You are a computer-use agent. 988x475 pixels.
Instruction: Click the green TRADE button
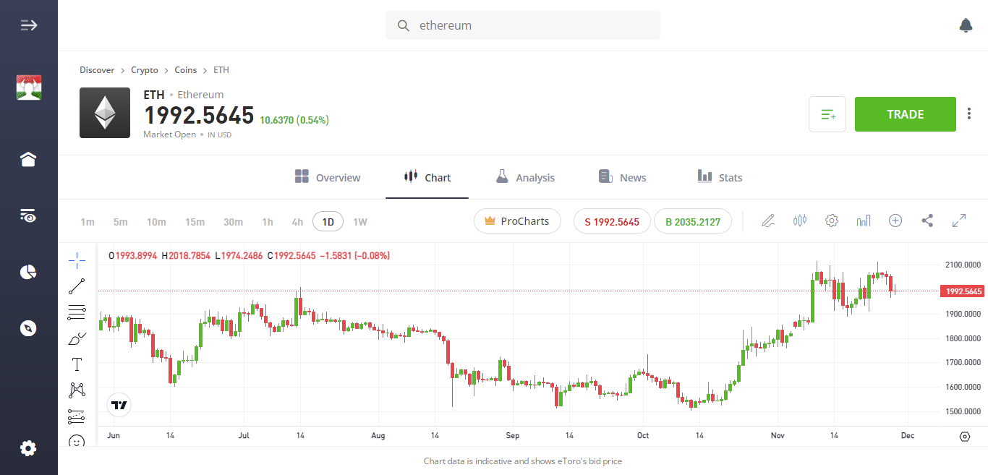905,114
